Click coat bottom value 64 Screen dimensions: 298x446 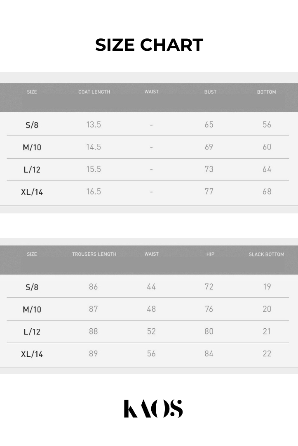[267, 169]
